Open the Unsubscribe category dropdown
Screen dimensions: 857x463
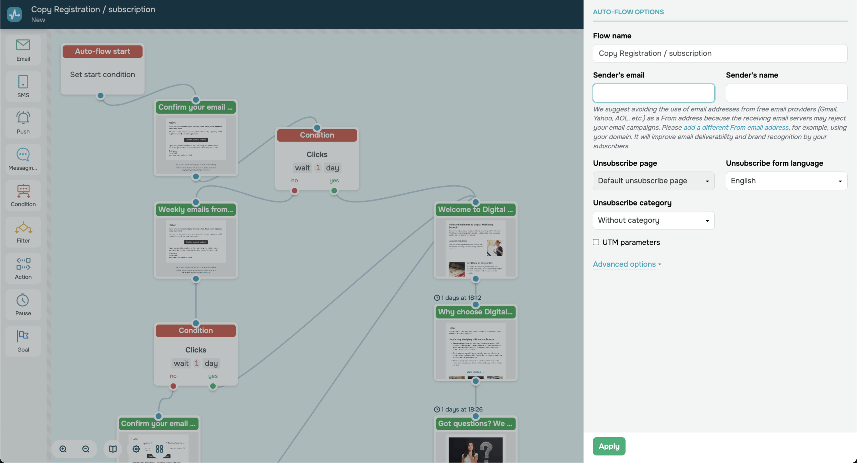(x=653, y=220)
